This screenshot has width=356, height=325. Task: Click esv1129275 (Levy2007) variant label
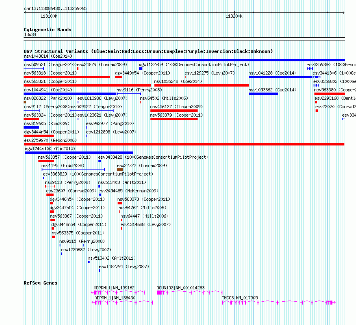pyautogui.click(x=210, y=73)
